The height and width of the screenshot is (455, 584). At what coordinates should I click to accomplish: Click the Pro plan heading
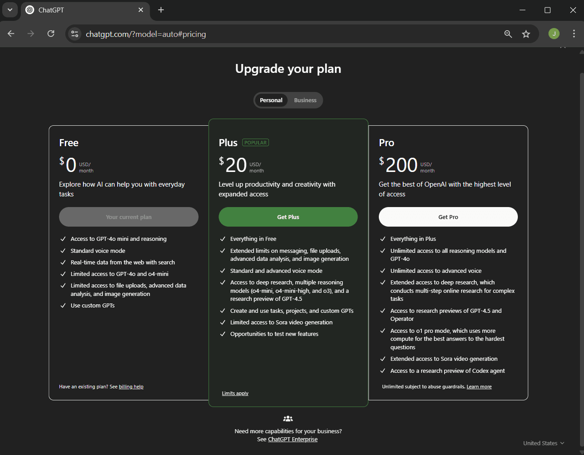[386, 143]
